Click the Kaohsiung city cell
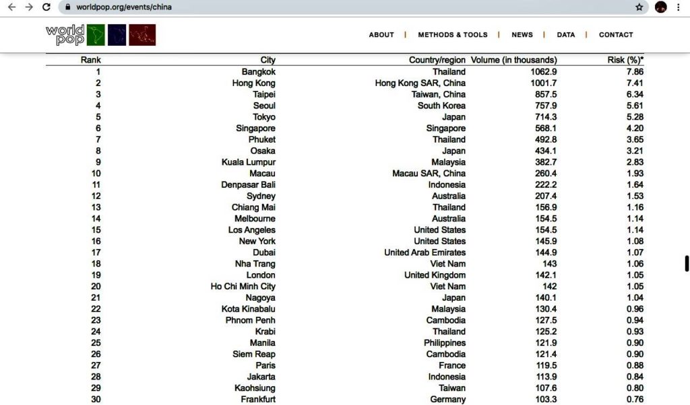Screen dimensions: 690x405 [255, 388]
